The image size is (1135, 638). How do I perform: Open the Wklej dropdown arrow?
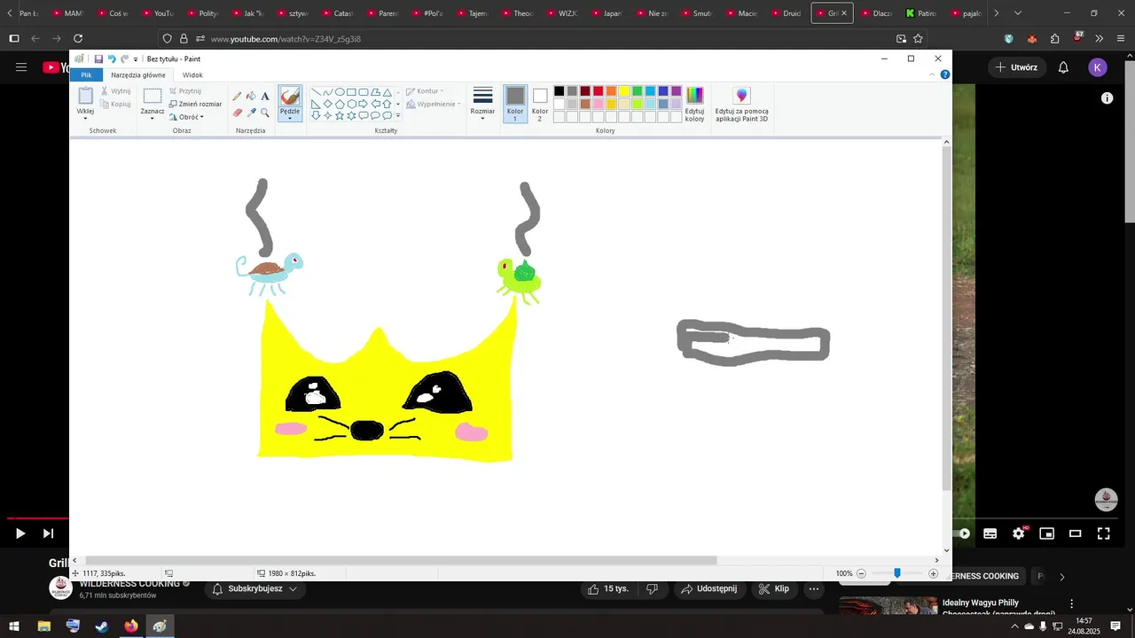point(86,118)
